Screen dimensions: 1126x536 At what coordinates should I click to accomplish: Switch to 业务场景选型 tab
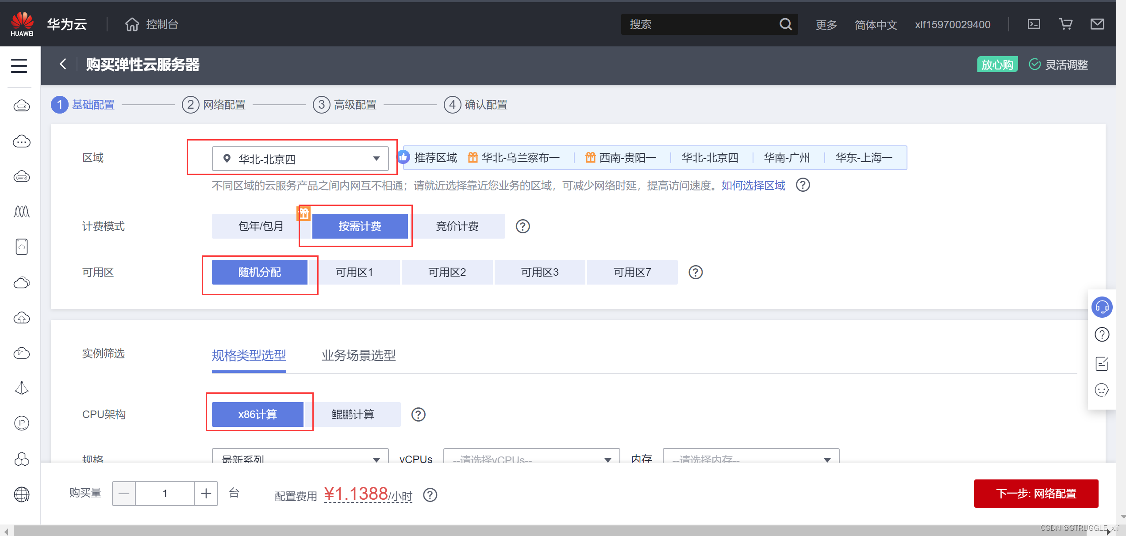pyautogui.click(x=358, y=355)
